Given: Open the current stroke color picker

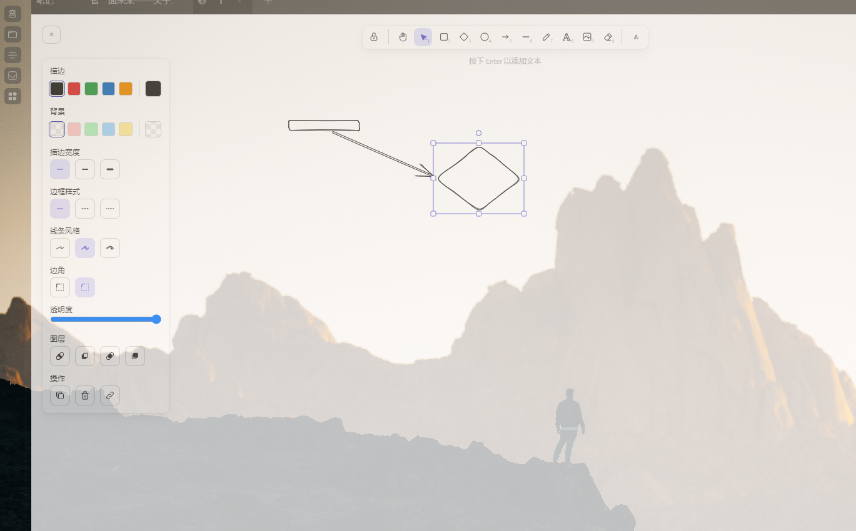Looking at the screenshot, I should pos(153,89).
